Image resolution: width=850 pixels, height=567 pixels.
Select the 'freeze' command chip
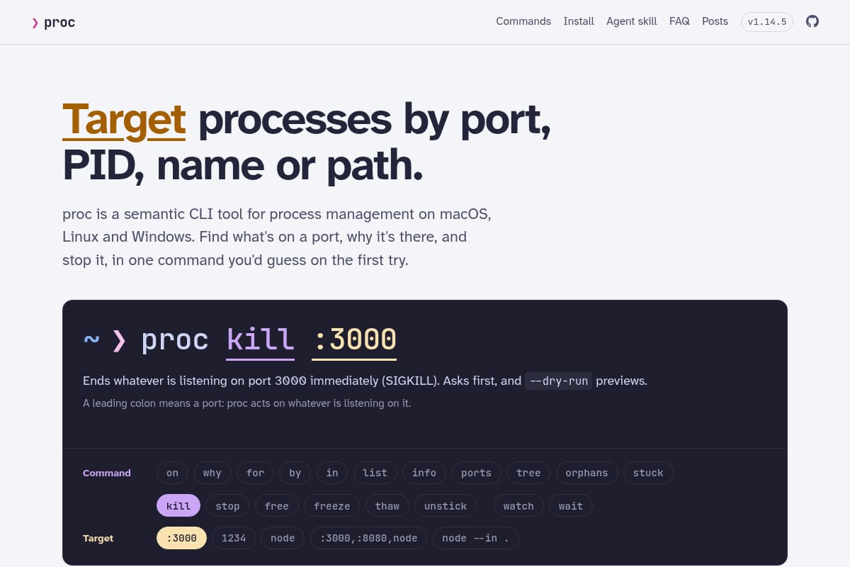(x=332, y=505)
